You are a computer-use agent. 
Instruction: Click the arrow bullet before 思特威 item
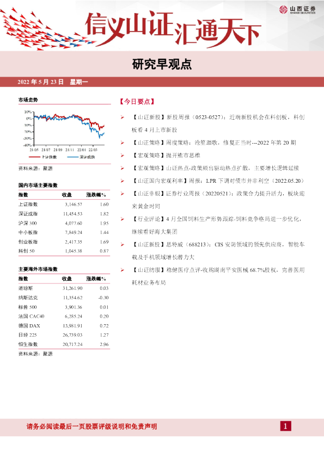[x=123, y=245]
